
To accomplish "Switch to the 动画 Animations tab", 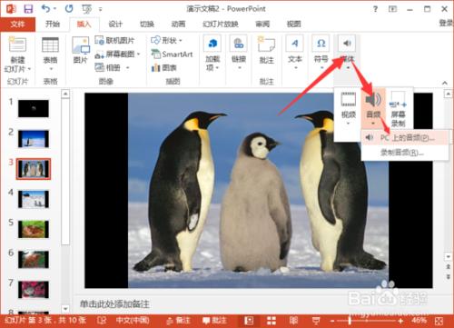I will click(178, 24).
